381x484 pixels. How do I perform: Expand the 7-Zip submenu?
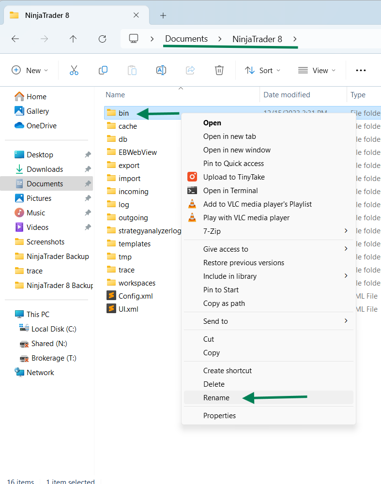tap(269, 231)
